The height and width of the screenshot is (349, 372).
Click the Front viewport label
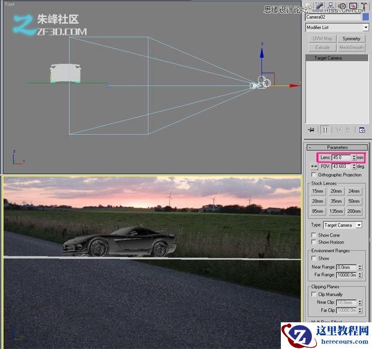9,4
